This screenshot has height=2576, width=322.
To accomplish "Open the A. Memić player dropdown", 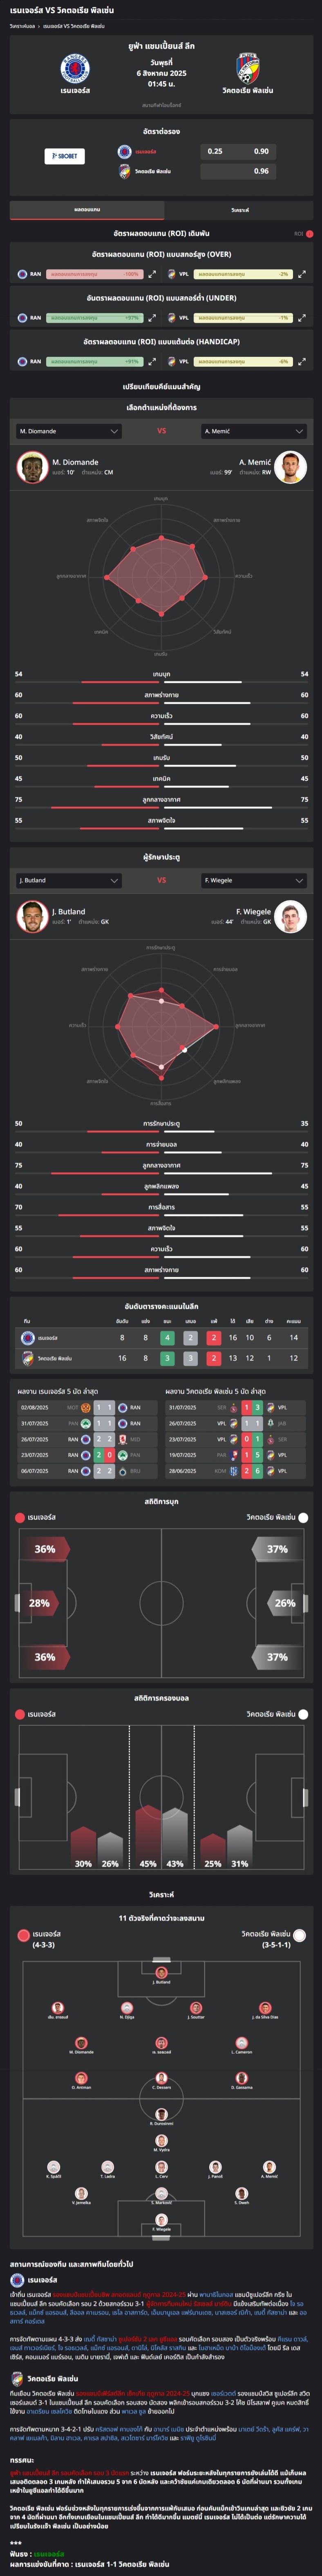I will (253, 431).
